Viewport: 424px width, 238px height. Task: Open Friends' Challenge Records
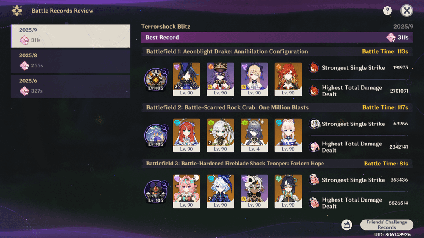[387, 225]
